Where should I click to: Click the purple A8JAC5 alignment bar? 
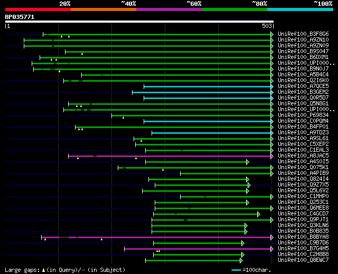[x=170, y=156]
